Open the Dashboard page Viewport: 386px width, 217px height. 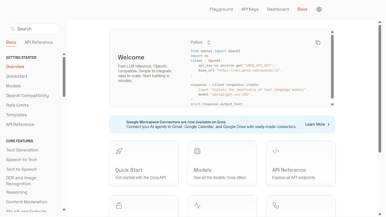[x=278, y=9]
